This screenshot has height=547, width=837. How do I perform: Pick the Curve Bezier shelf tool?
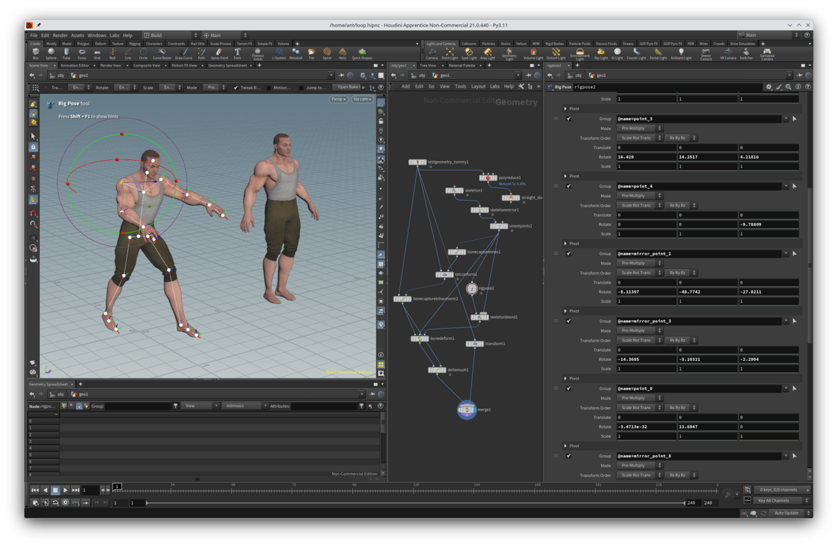pyautogui.click(x=162, y=53)
